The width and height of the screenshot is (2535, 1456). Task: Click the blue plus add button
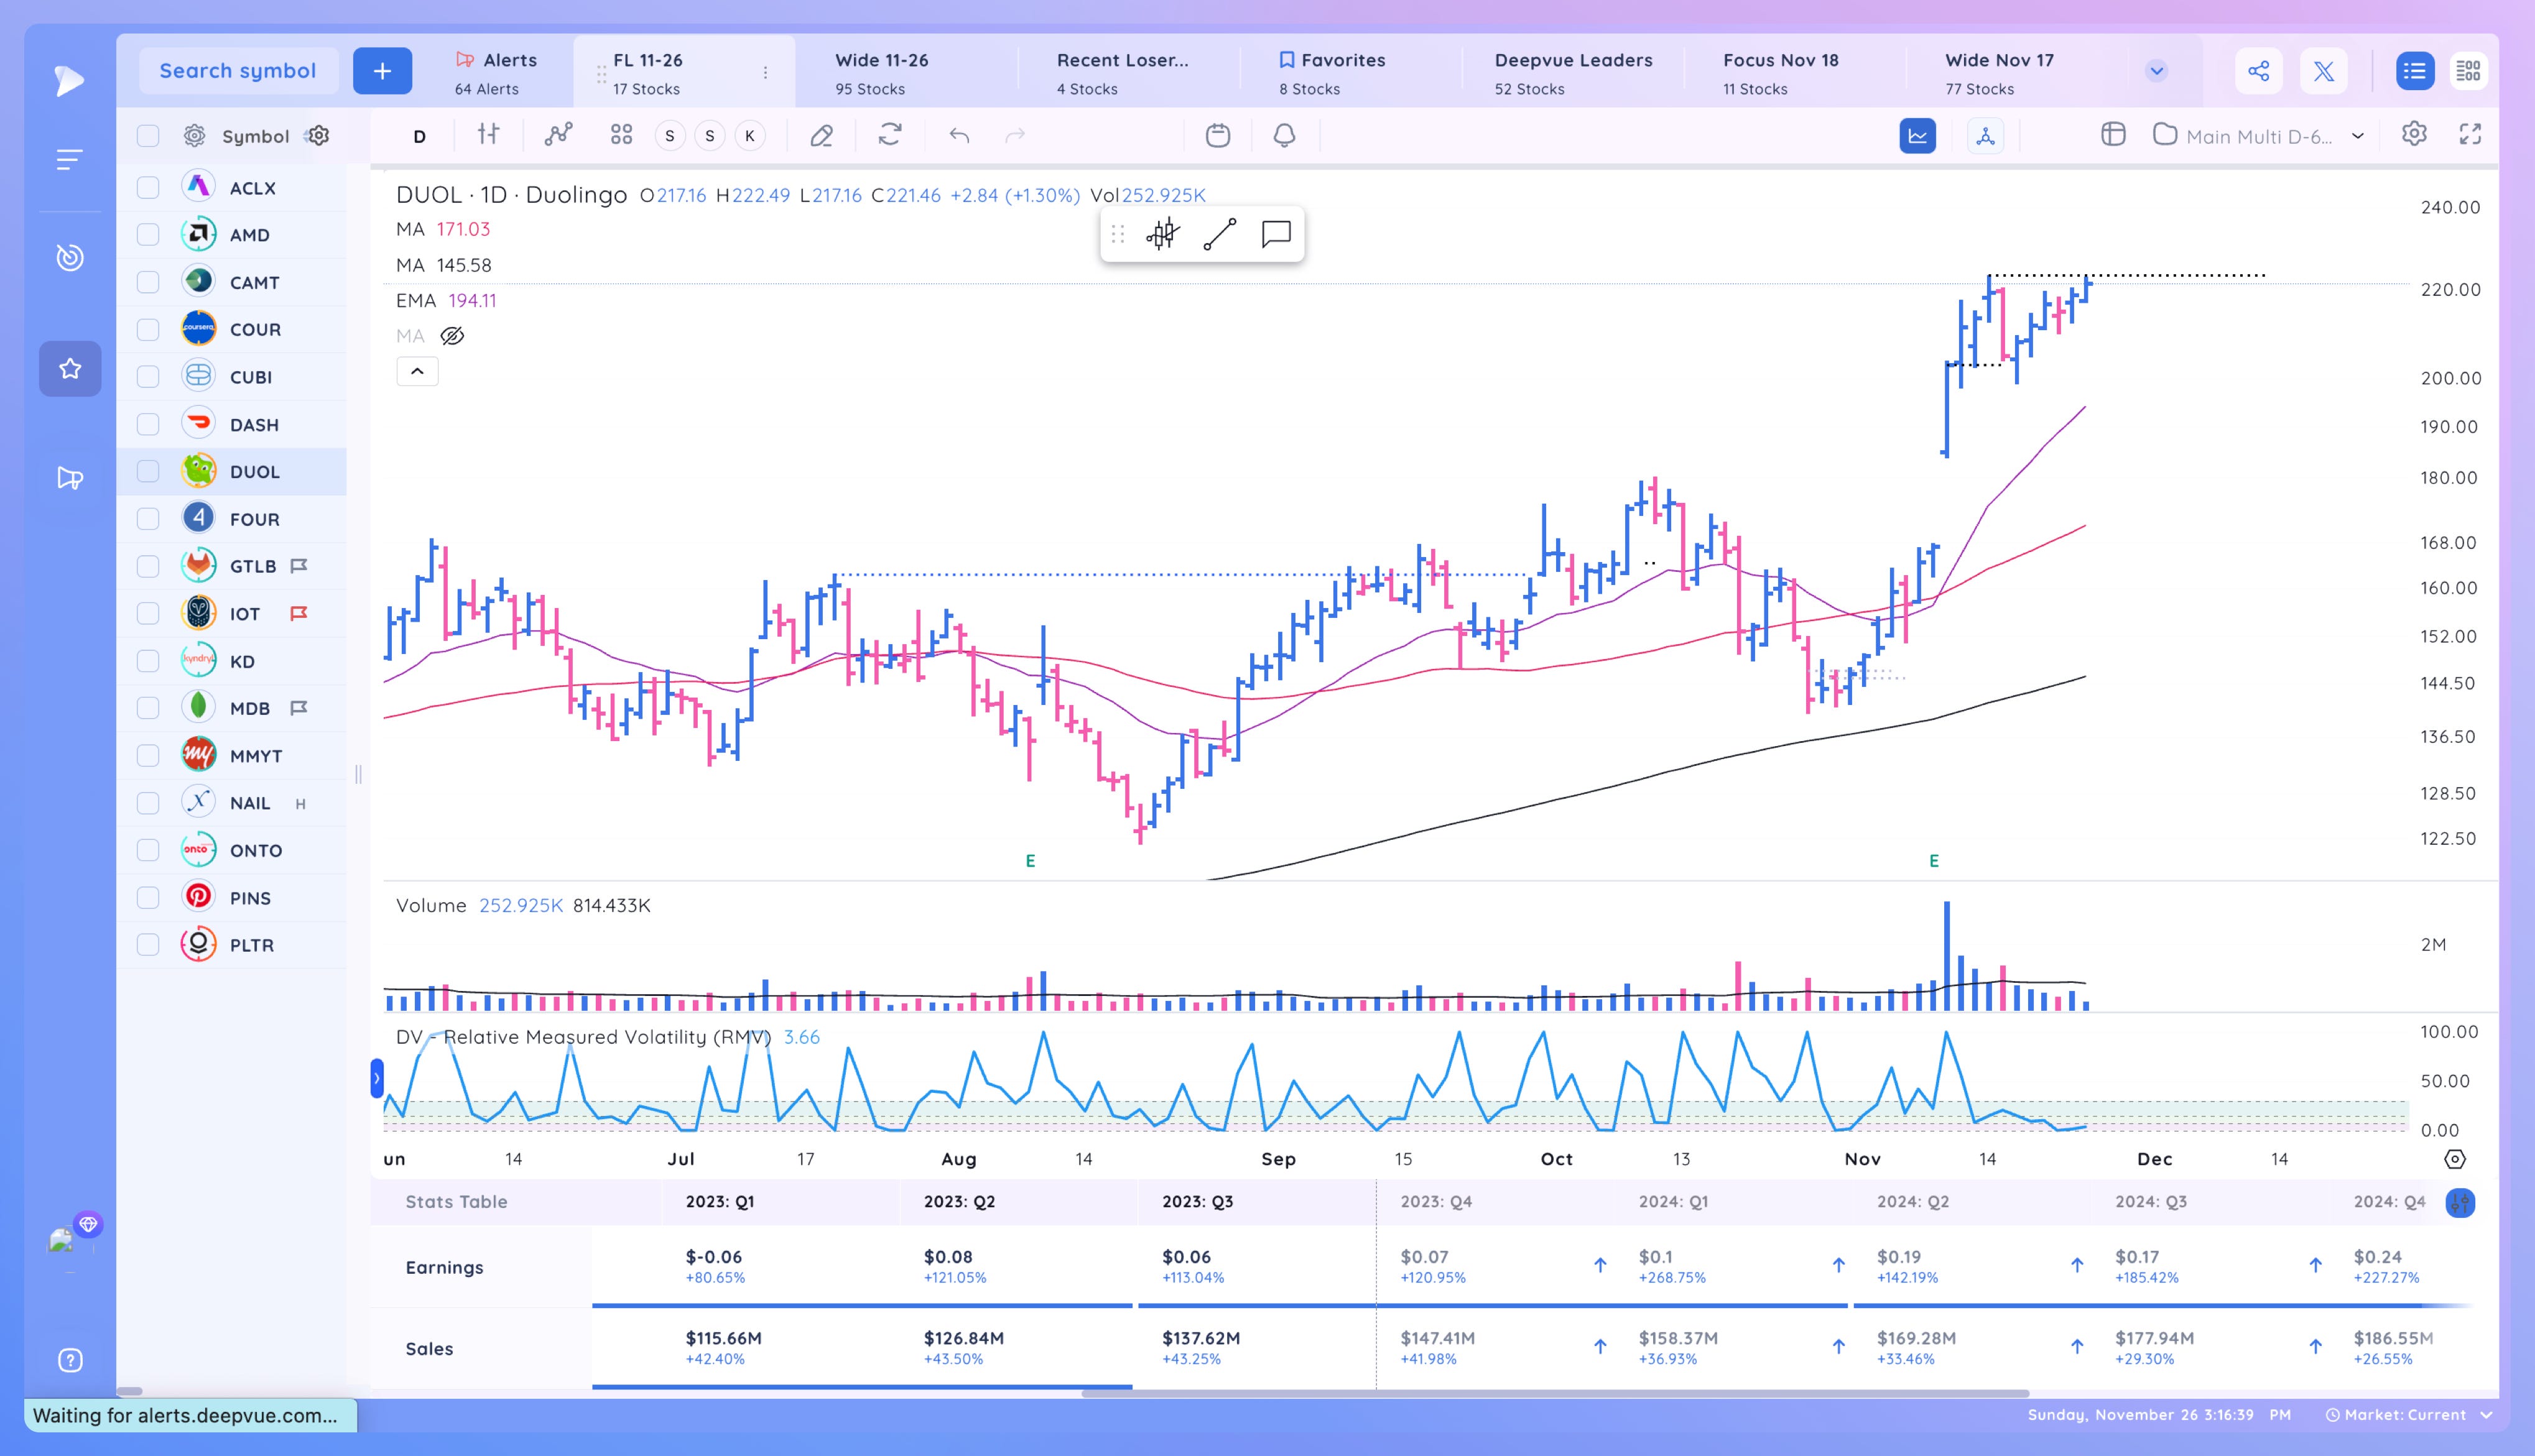[x=382, y=71]
